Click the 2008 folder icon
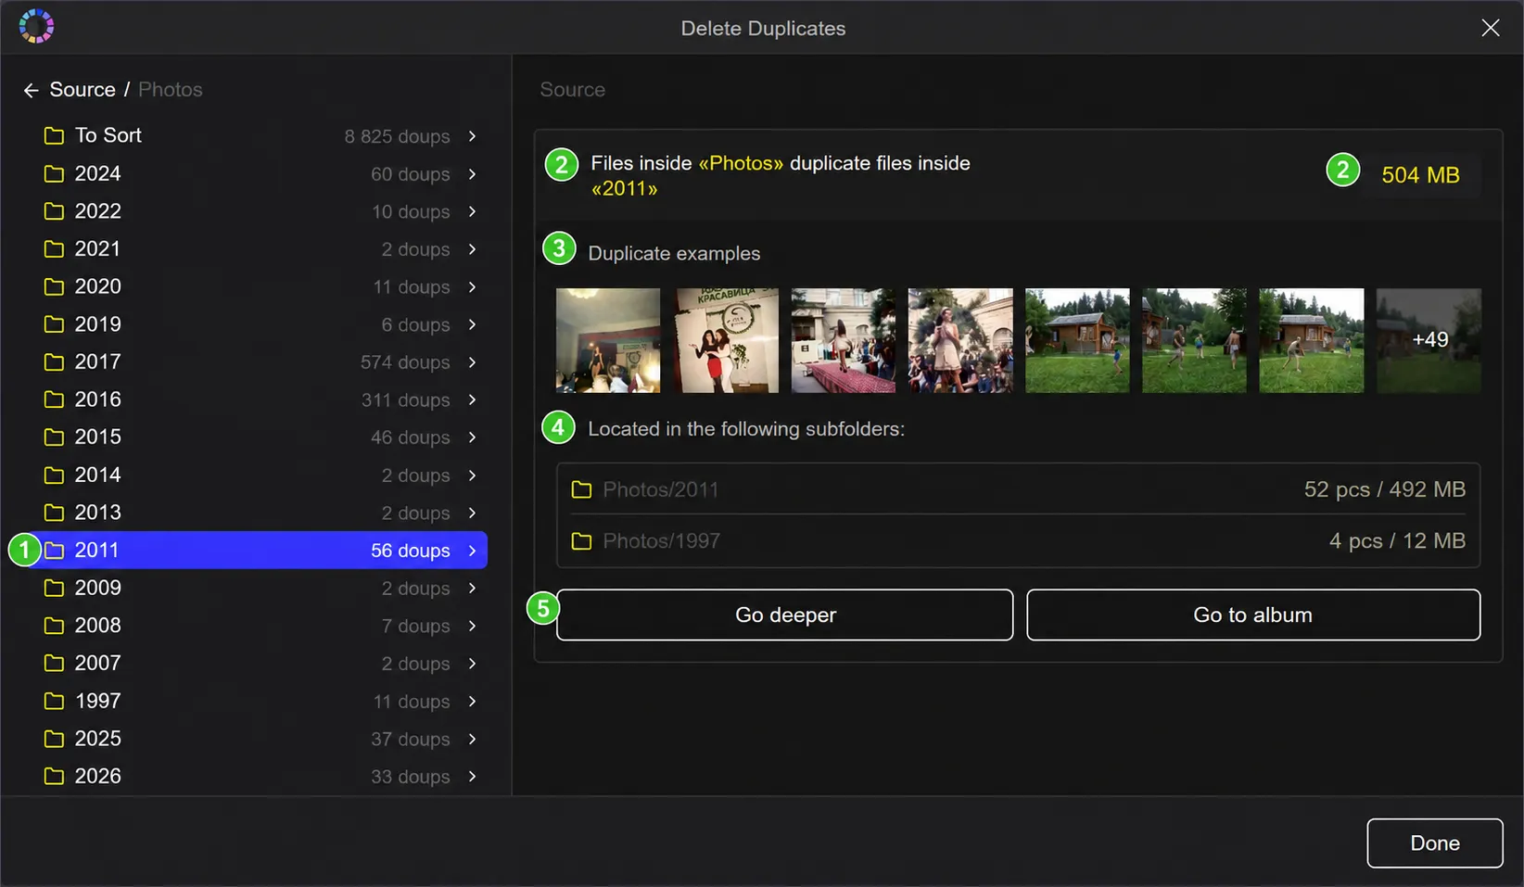Viewport: 1524px width, 887px height. click(55, 626)
